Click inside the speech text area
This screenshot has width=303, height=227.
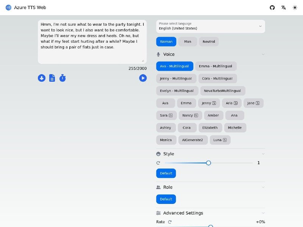click(x=92, y=42)
